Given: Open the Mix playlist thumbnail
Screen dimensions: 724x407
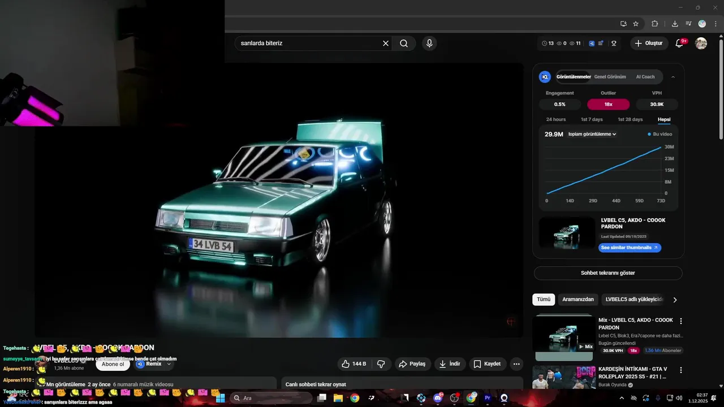Looking at the screenshot, I should click(x=564, y=337).
